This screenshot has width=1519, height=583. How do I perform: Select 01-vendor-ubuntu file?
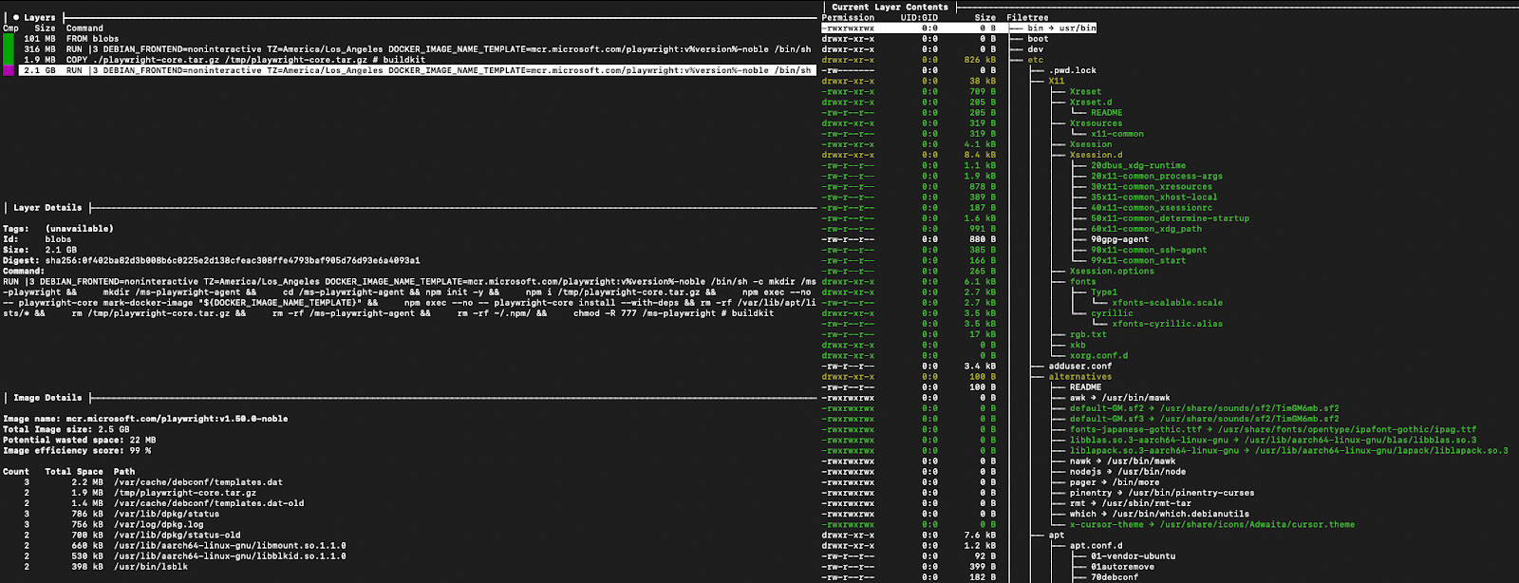(1133, 556)
